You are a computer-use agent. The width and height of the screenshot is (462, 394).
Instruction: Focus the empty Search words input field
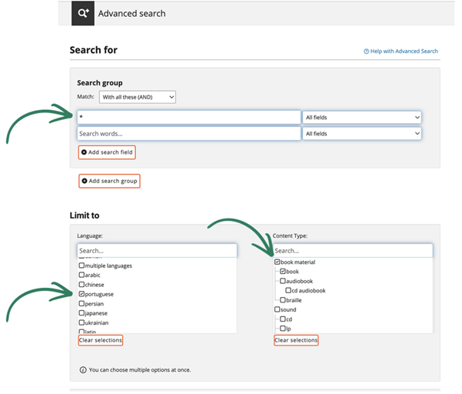(188, 134)
